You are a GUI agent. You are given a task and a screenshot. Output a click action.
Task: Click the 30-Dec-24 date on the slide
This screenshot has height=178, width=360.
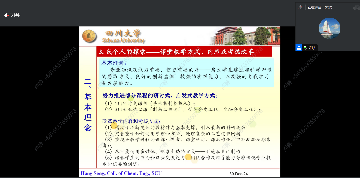(239, 174)
